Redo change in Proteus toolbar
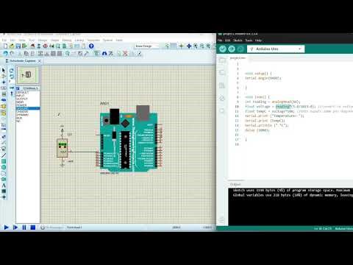The height and width of the screenshot is (265, 353). (x=12, y=54)
